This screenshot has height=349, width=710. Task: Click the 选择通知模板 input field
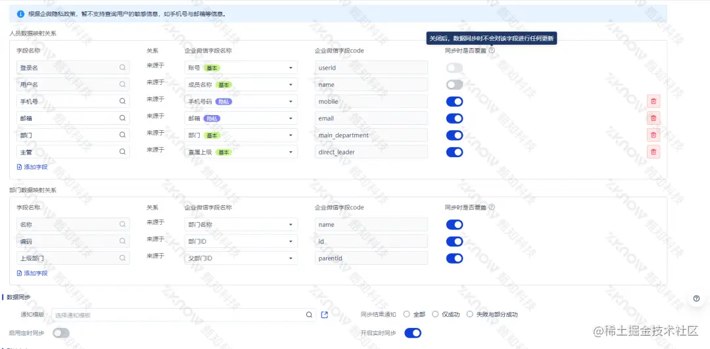(x=184, y=315)
